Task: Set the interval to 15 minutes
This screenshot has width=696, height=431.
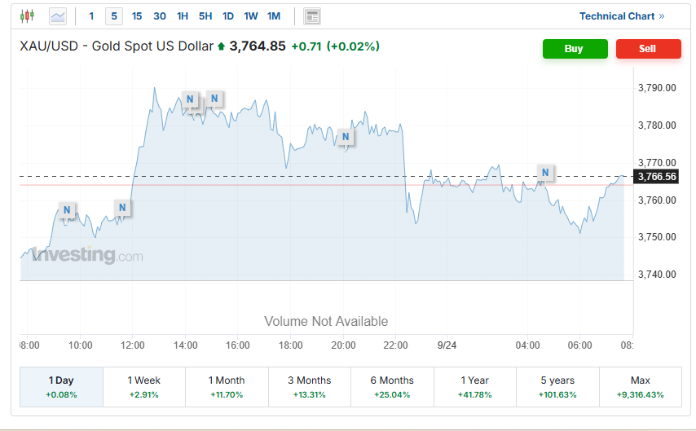Action: pyautogui.click(x=137, y=16)
